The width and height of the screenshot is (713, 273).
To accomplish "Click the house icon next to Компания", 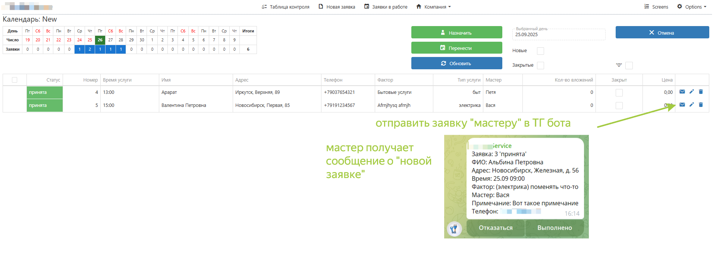I will pyautogui.click(x=419, y=6).
